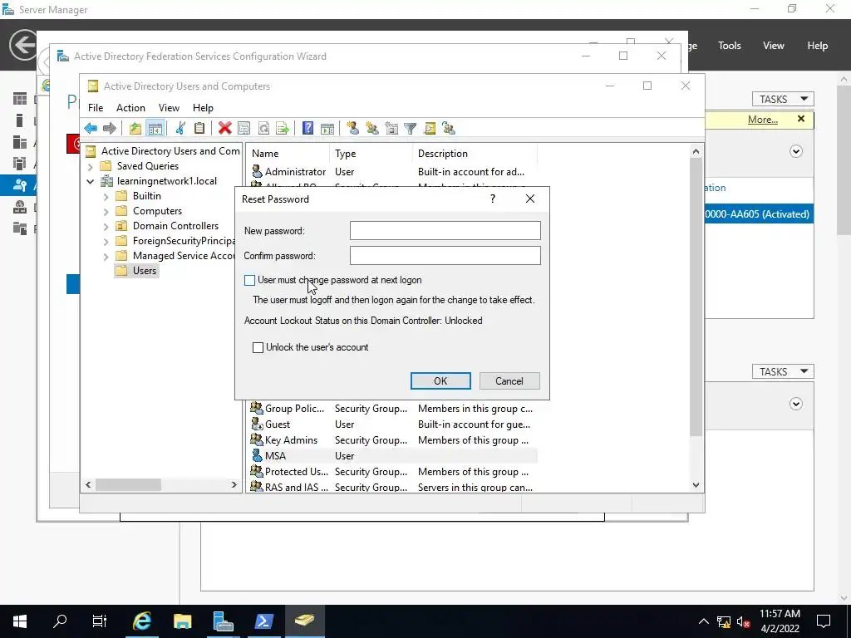The height and width of the screenshot is (638, 851).
Task: Click Create new user icon
Action: [x=352, y=129]
